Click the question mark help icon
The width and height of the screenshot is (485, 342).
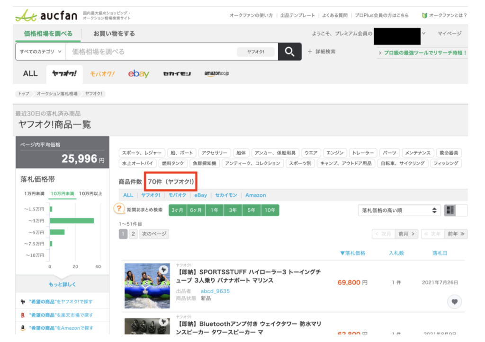120,210
